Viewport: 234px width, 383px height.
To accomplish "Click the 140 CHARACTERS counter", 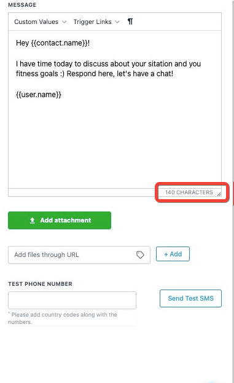I will [x=189, y=192].
